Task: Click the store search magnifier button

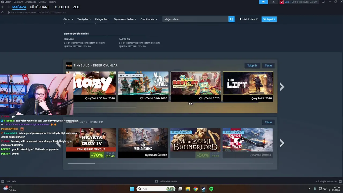Action: click(x=232, y=19)
